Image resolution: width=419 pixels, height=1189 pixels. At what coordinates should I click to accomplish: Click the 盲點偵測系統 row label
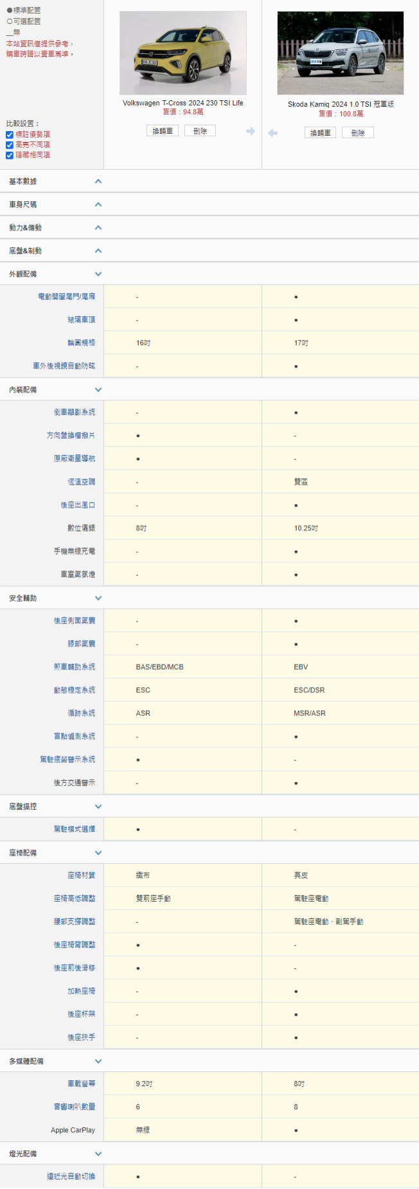(75, 736)
